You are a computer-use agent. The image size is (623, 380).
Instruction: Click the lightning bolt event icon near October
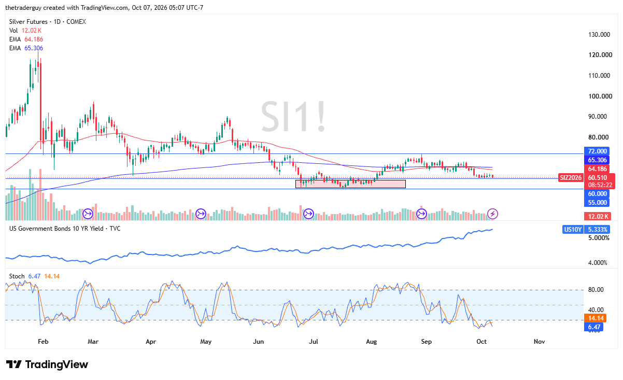(x=493, y=214)
